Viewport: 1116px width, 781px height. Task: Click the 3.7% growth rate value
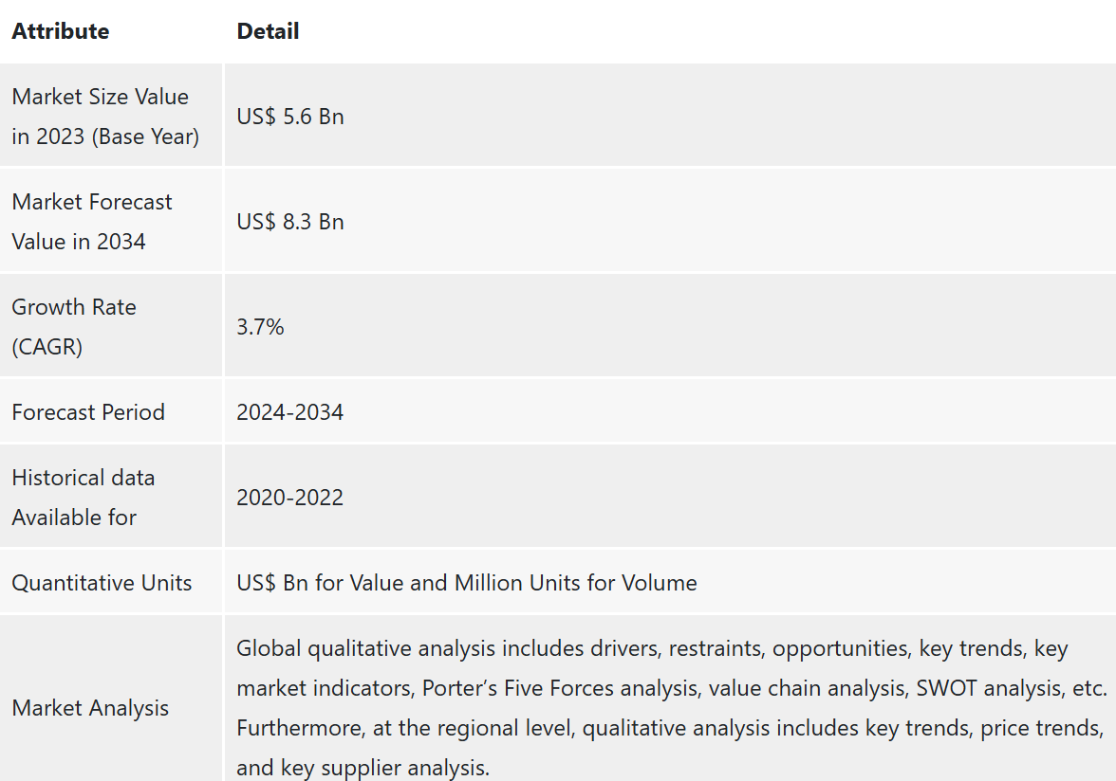click(260, 327)
